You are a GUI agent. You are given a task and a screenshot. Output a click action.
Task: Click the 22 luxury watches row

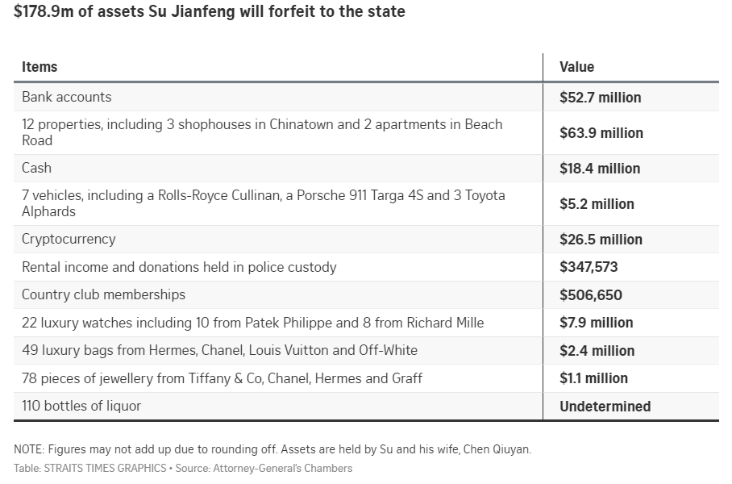pyautogui.click(x=253, y=323)
